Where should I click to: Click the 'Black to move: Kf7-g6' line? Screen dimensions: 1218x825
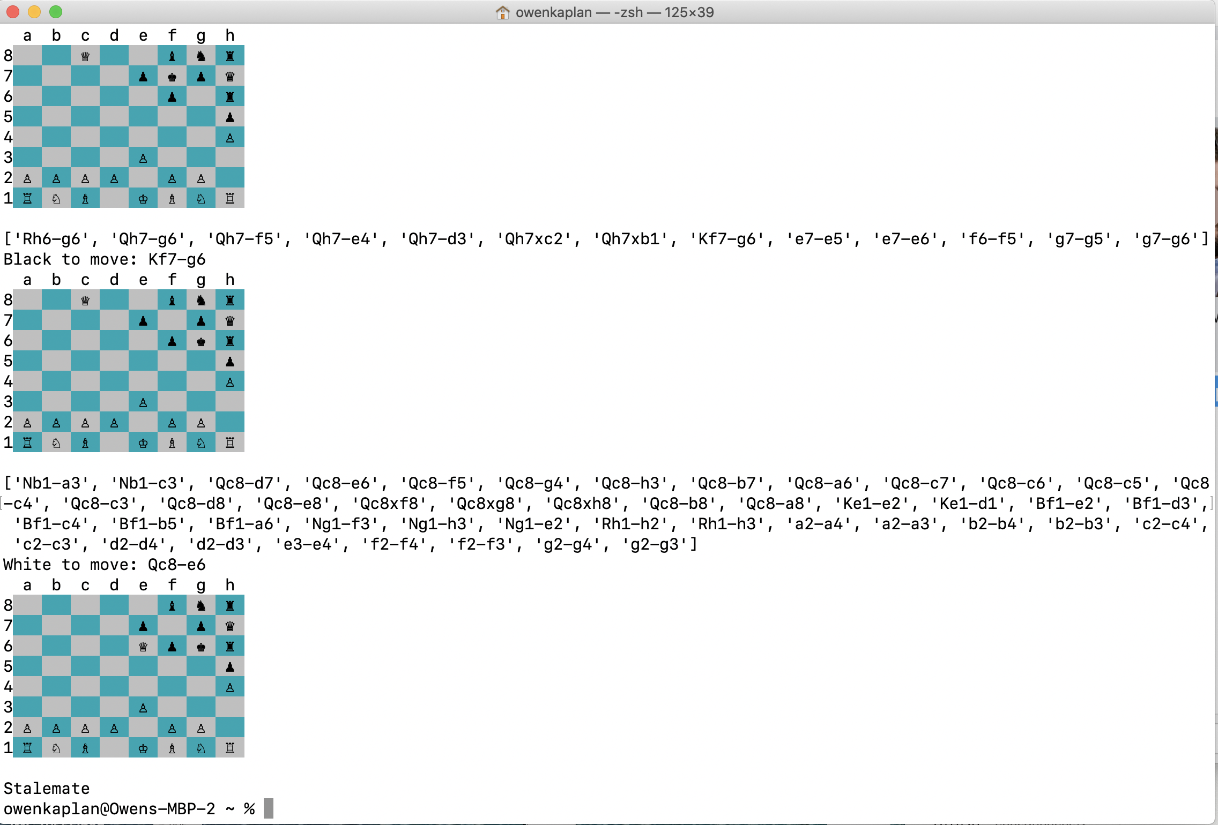click(105, 259)
